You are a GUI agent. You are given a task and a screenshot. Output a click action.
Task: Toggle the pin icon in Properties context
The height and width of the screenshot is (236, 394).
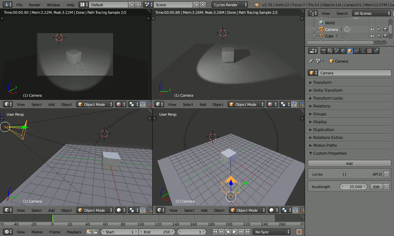point(311,61)
